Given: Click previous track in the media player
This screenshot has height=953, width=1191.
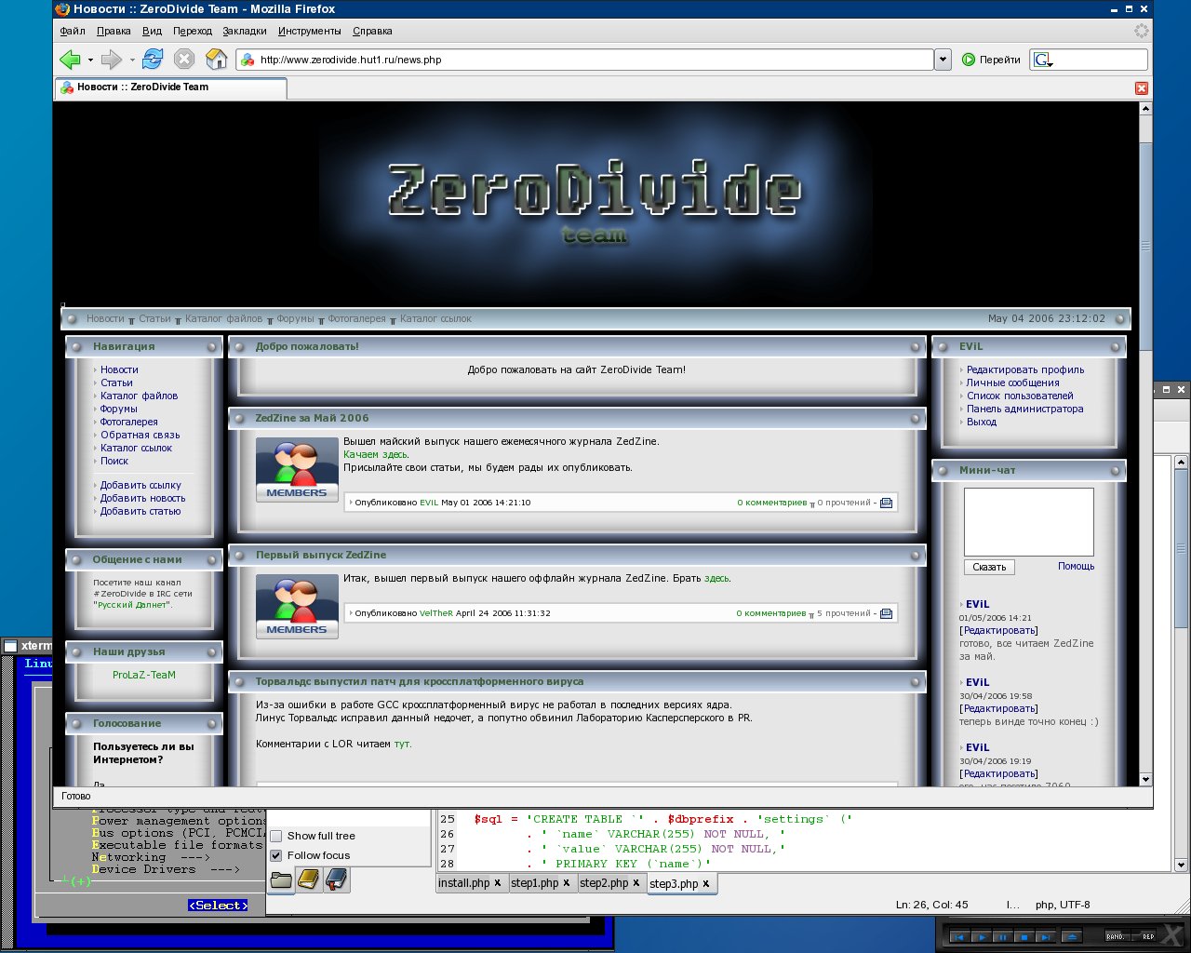Looking at the screenshot, I should click(958, 937).
